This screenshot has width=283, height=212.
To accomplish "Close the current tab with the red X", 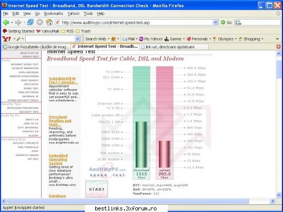I will coord(279,47).
